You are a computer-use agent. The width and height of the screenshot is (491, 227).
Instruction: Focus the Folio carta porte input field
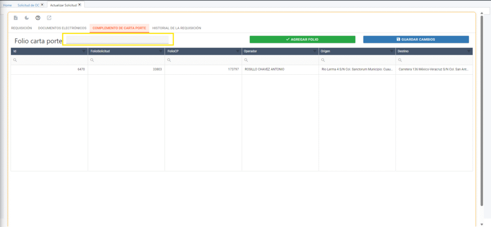coord(117,40)
